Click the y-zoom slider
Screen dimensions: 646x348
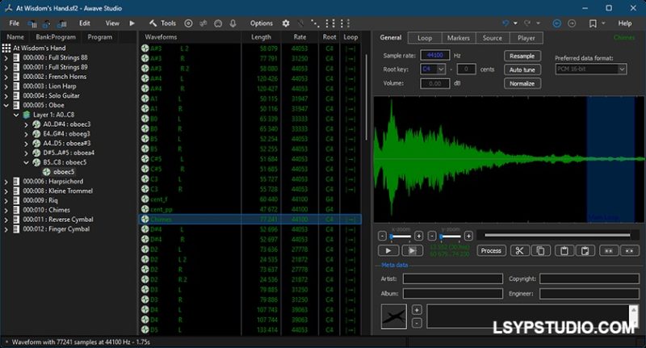click(451, 237)
